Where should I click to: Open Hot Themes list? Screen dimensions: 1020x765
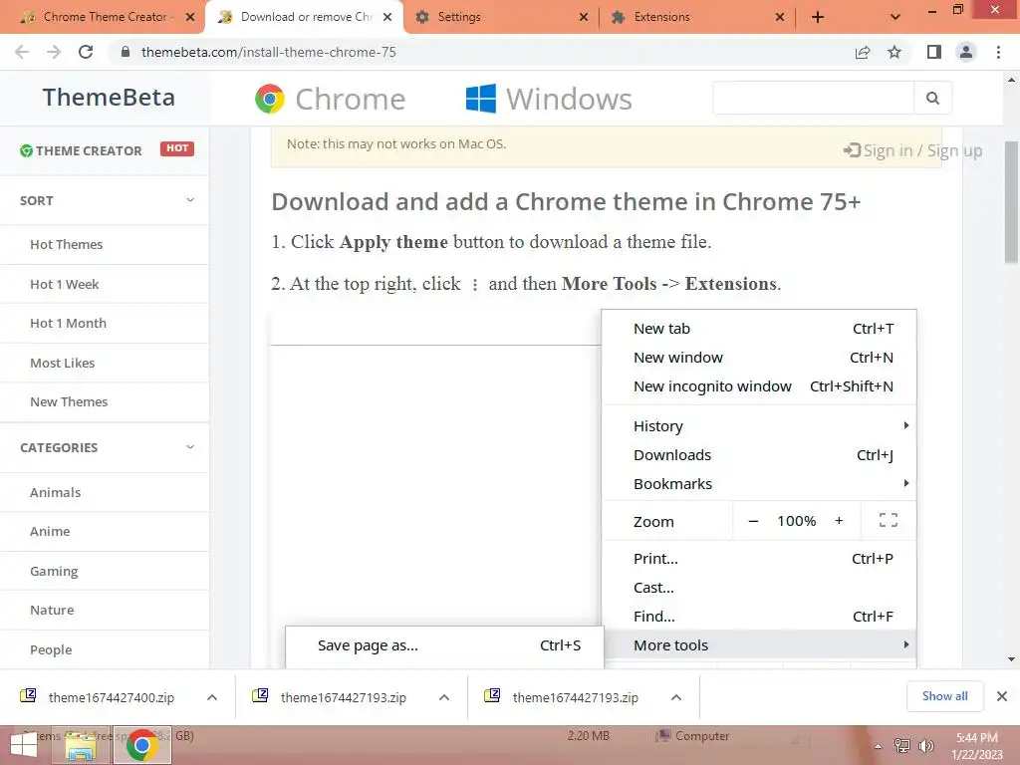click(67, 245)
